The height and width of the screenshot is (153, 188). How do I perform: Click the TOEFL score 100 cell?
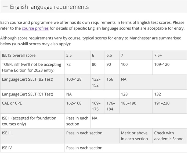(136, 67)
